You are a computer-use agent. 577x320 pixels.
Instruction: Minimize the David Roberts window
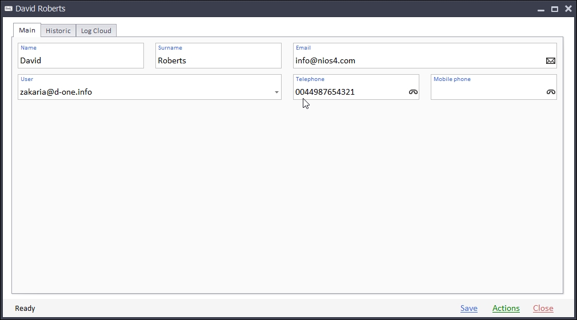pos(540,9)
